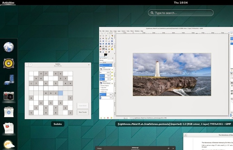Click the Places button in the weather window
The image size is (233, 150).
click(99, 148)
